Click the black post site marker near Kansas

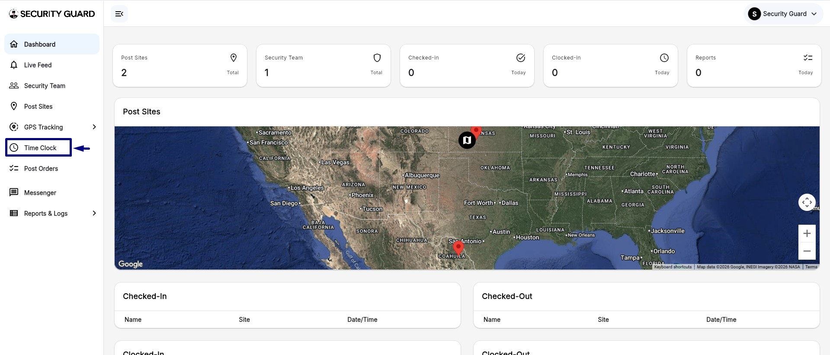click(x=467, y=140)
